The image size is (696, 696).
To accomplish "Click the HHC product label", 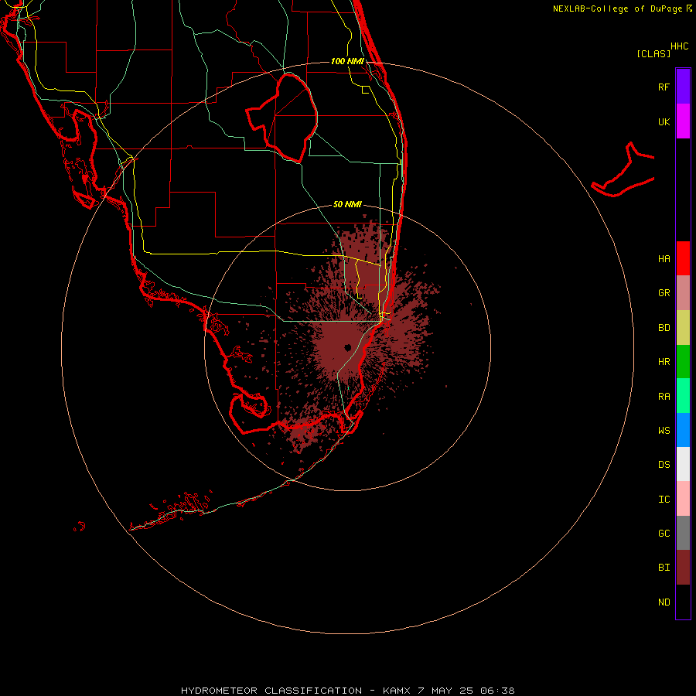I will [679, 46].
